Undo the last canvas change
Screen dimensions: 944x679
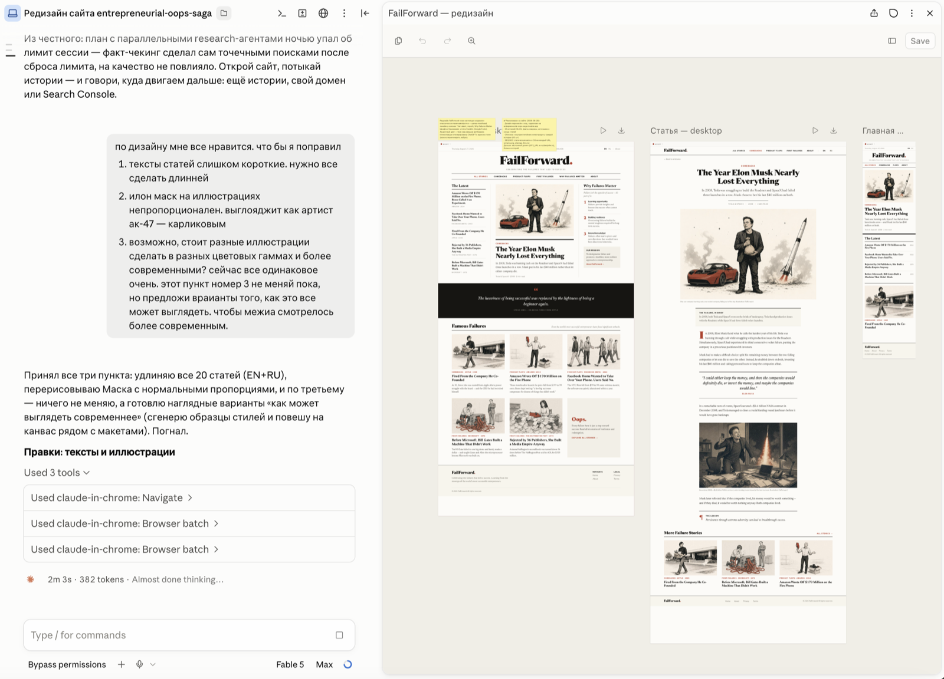pyautogui.click(x=422, y=41)
